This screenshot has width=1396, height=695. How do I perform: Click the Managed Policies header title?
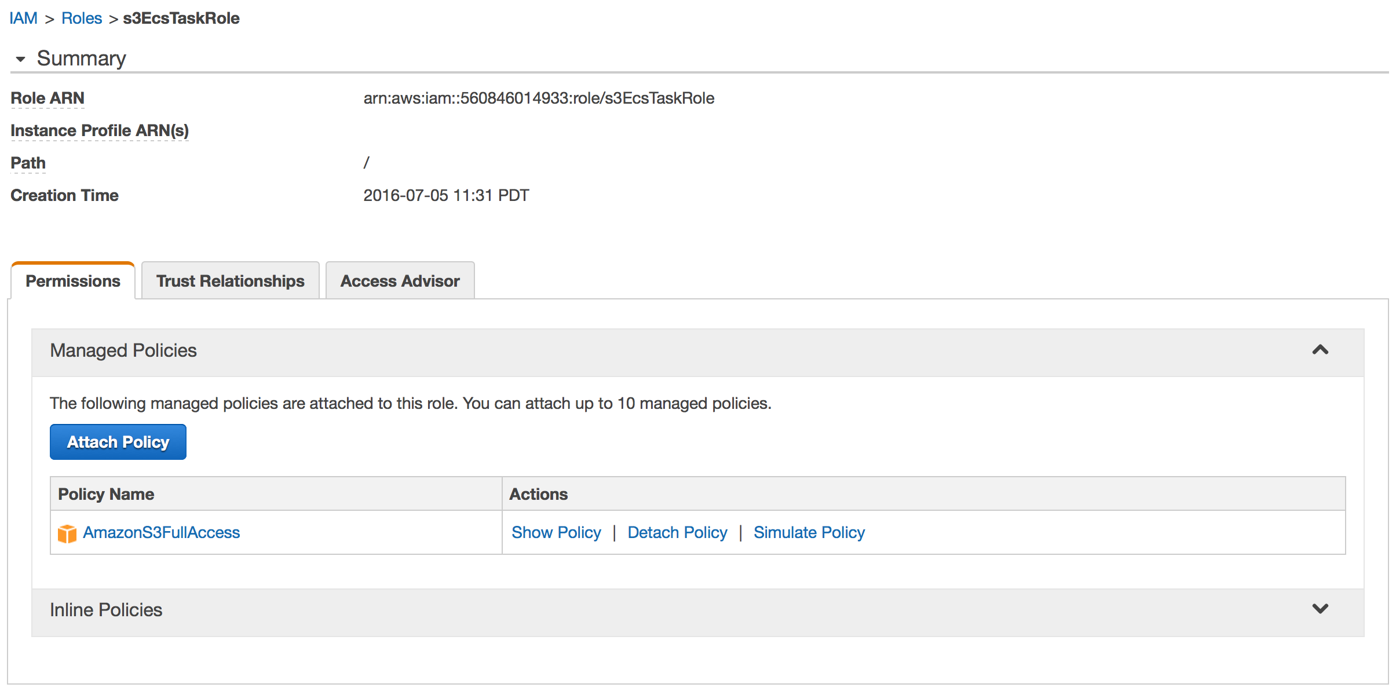[123, 350]
